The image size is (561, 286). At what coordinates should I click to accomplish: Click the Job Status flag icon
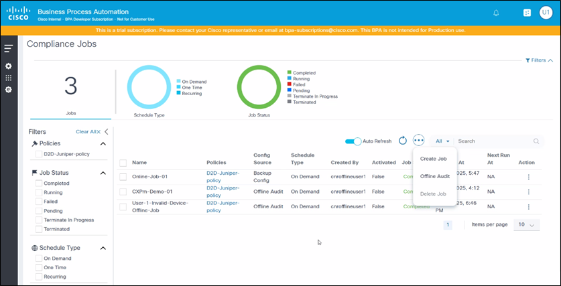34,173
